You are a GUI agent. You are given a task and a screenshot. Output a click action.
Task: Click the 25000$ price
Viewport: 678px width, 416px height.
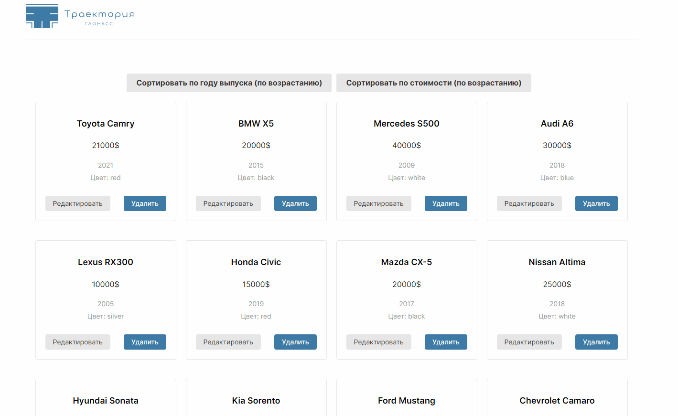coord(557,284)
